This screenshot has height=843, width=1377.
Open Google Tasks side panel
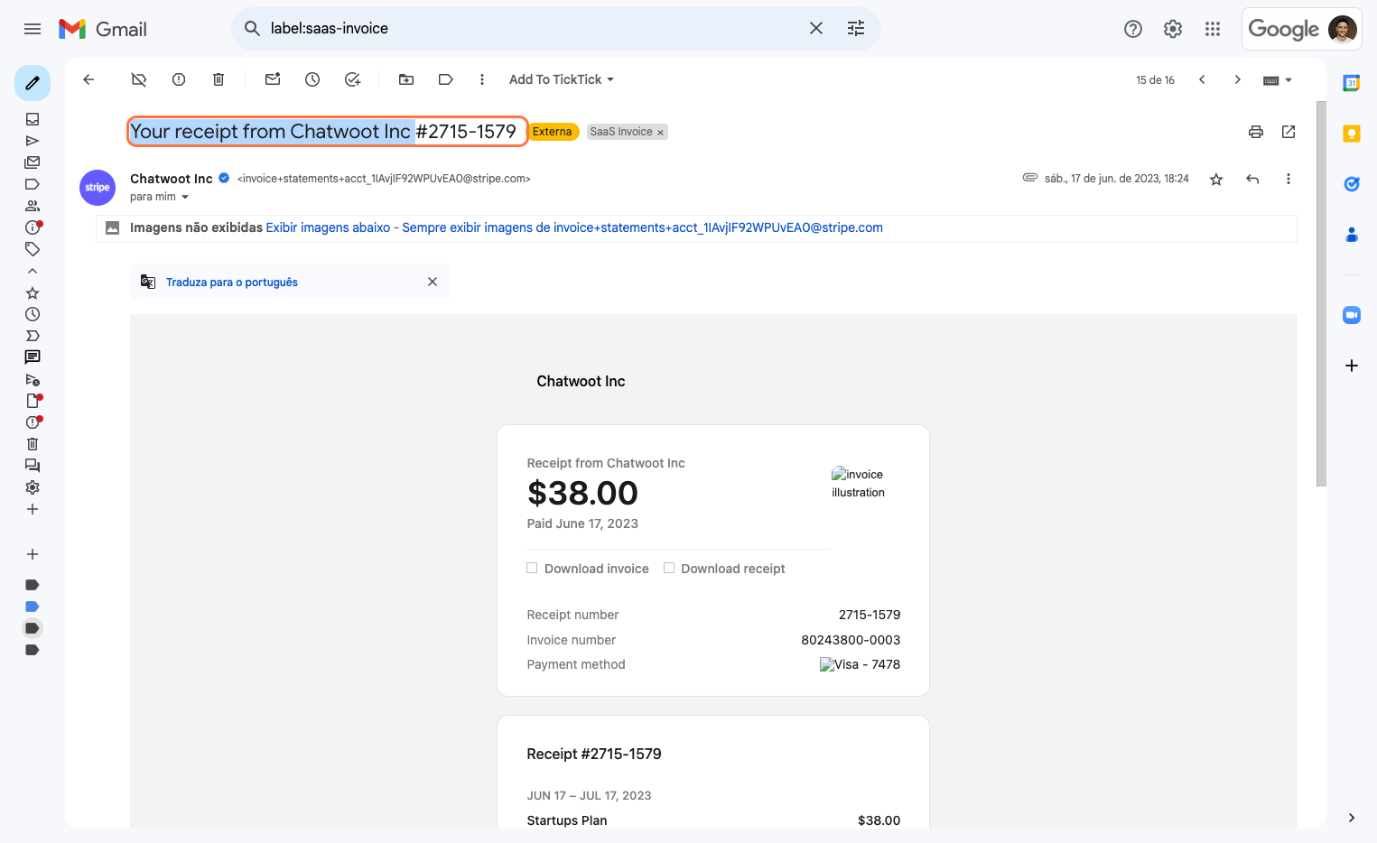click(1352, 184)
